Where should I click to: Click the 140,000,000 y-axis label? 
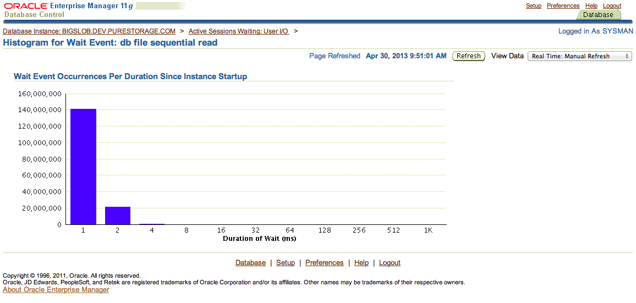tap(40, 110)
